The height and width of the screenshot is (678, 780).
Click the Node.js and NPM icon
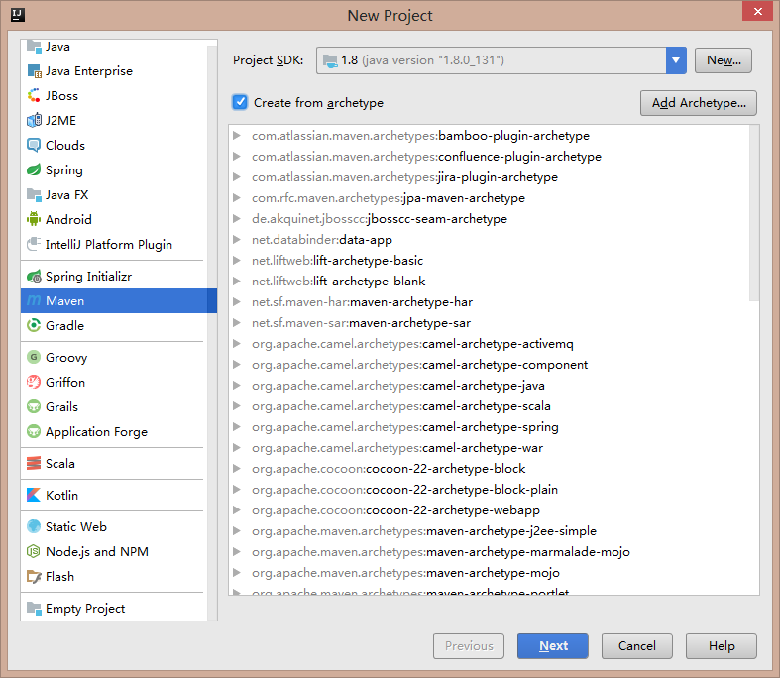point(34,552)
